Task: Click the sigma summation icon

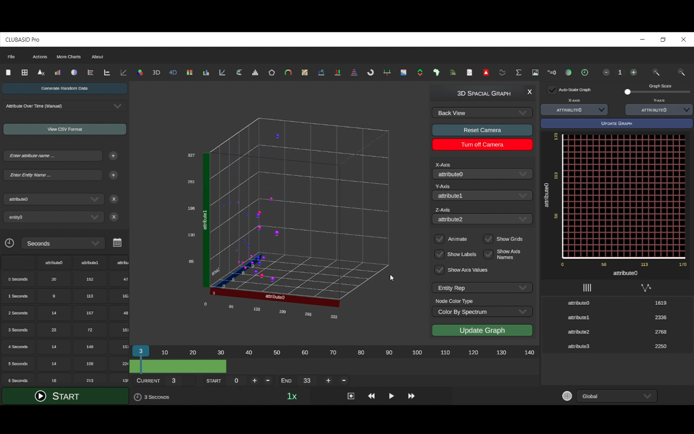Action: pyautogui.click(x=519, y=73)
